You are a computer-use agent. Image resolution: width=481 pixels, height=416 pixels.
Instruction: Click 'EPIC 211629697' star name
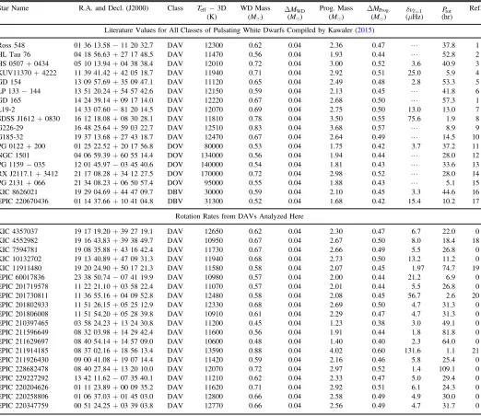24,341
